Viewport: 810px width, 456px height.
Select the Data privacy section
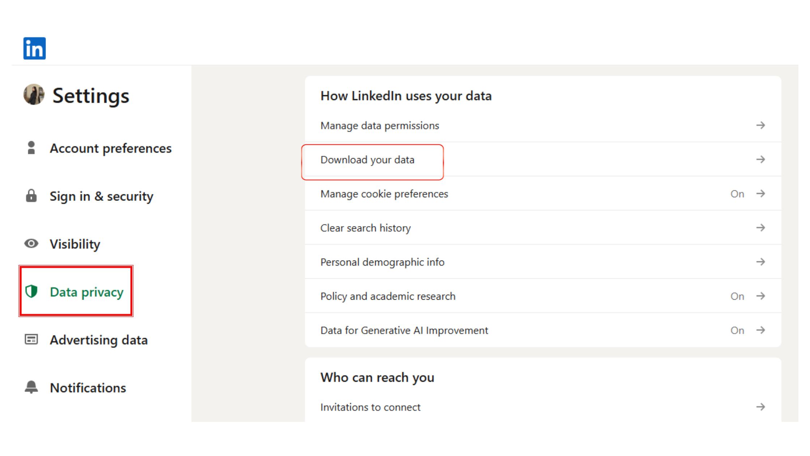tap(87, 292)
